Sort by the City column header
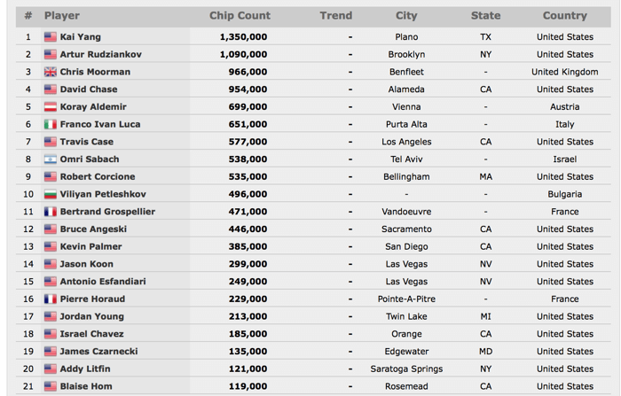 point(406,15)
